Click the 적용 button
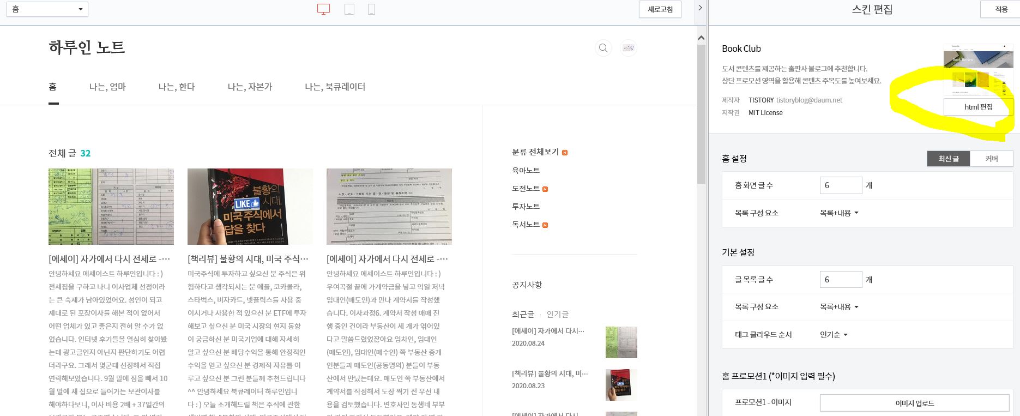1020x416 pixels. click(x=1001, y=9)
